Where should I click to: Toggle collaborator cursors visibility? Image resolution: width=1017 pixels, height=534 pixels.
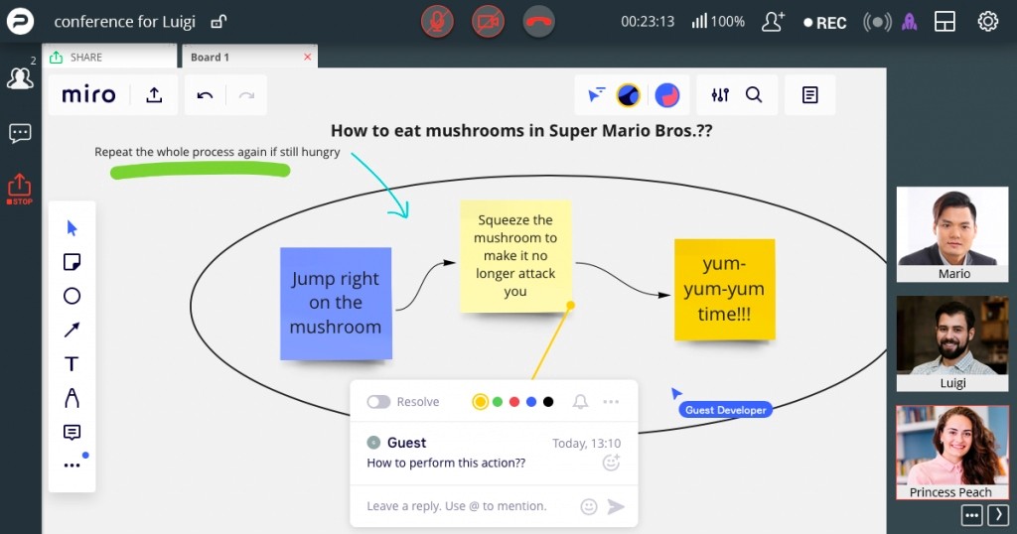coord(596,95)
